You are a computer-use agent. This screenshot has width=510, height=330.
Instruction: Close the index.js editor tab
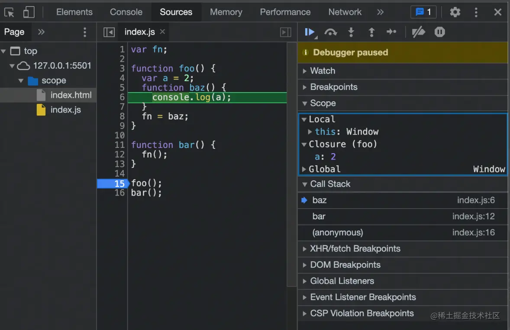click(x=162, y=32)
